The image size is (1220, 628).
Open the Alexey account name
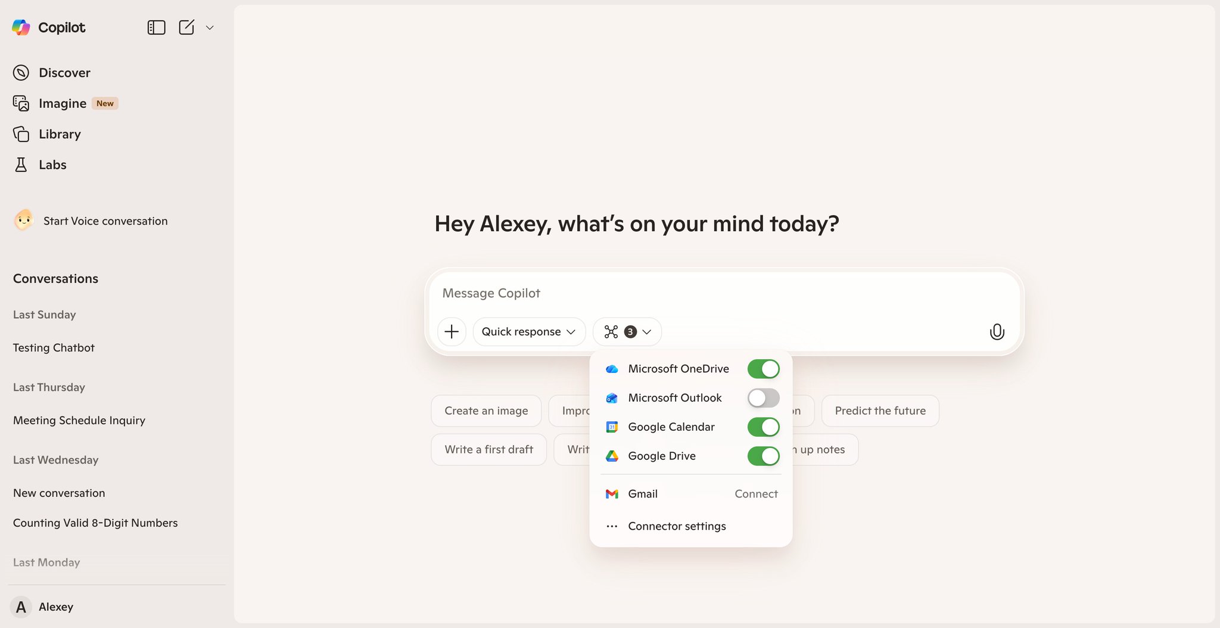[56, 607]
